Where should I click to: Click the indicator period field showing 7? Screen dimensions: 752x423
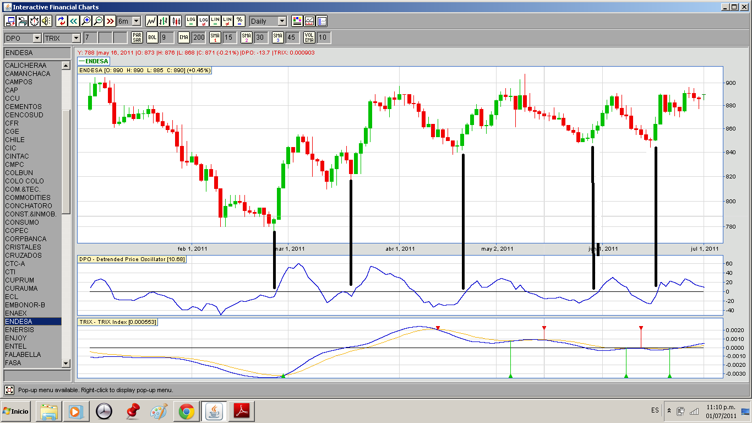tap(90, 37)
